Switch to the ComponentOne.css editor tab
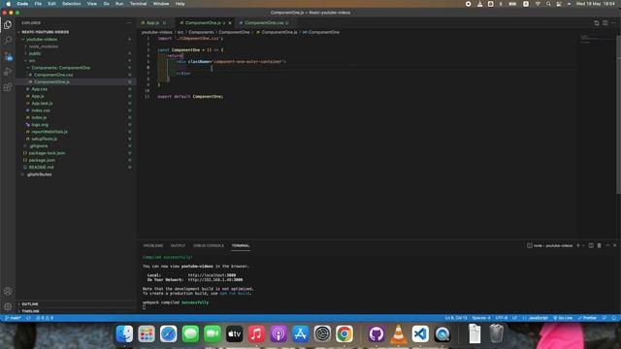Screen dimensions: 621x349 (x=264, y=23)
